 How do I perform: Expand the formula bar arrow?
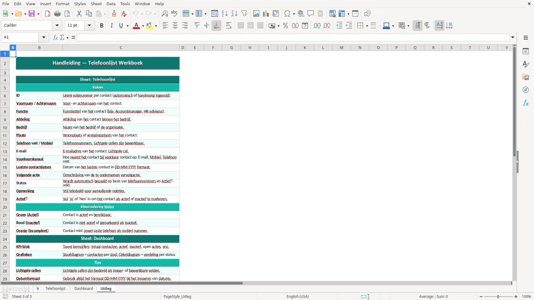[513, 37]
